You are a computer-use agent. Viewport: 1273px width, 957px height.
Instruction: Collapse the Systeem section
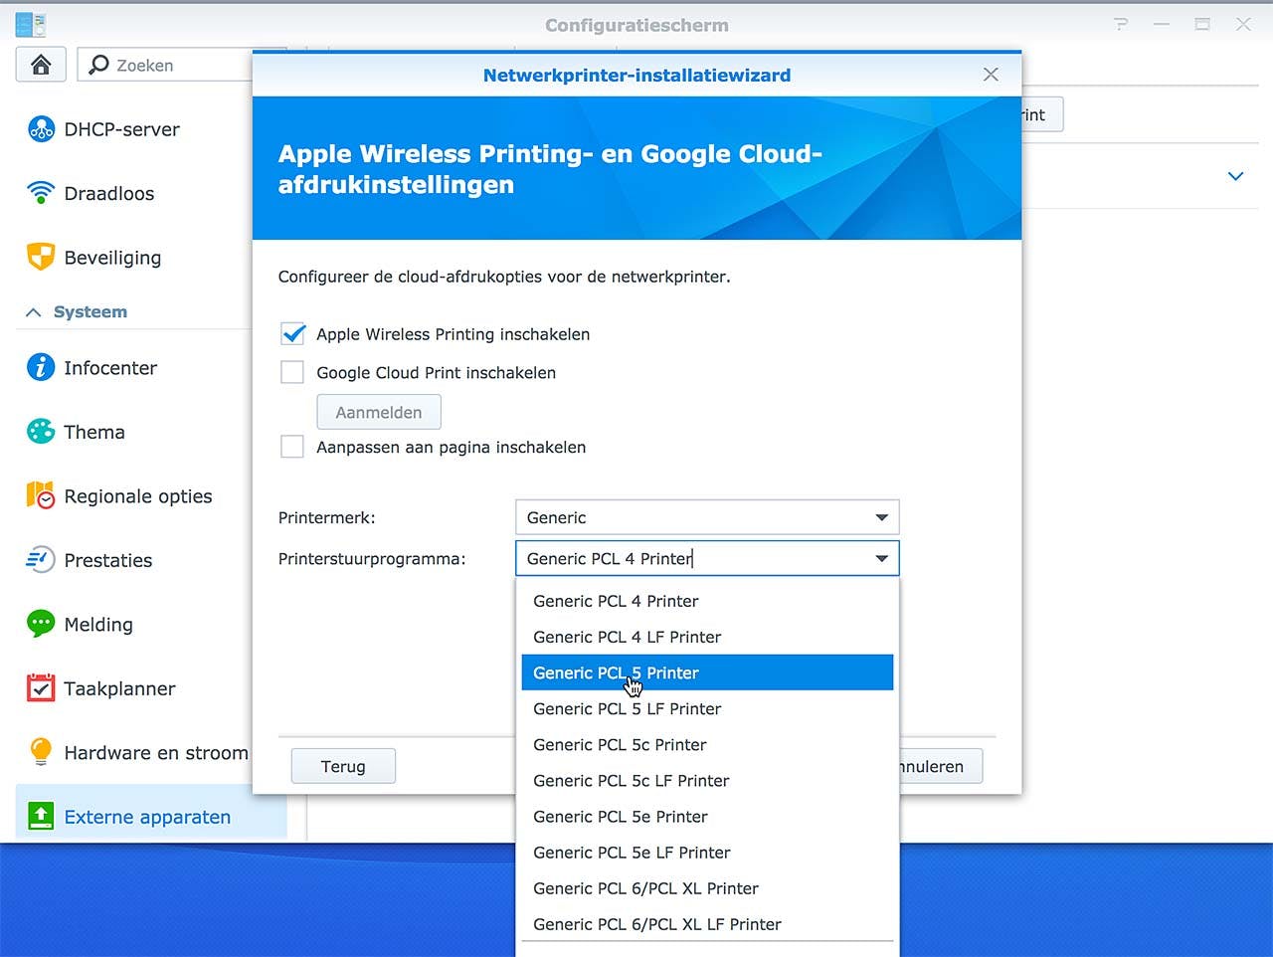[x=33, y=312]
